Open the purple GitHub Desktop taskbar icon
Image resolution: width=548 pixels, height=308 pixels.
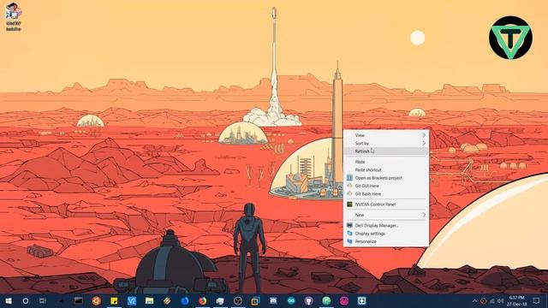(308, 300)
